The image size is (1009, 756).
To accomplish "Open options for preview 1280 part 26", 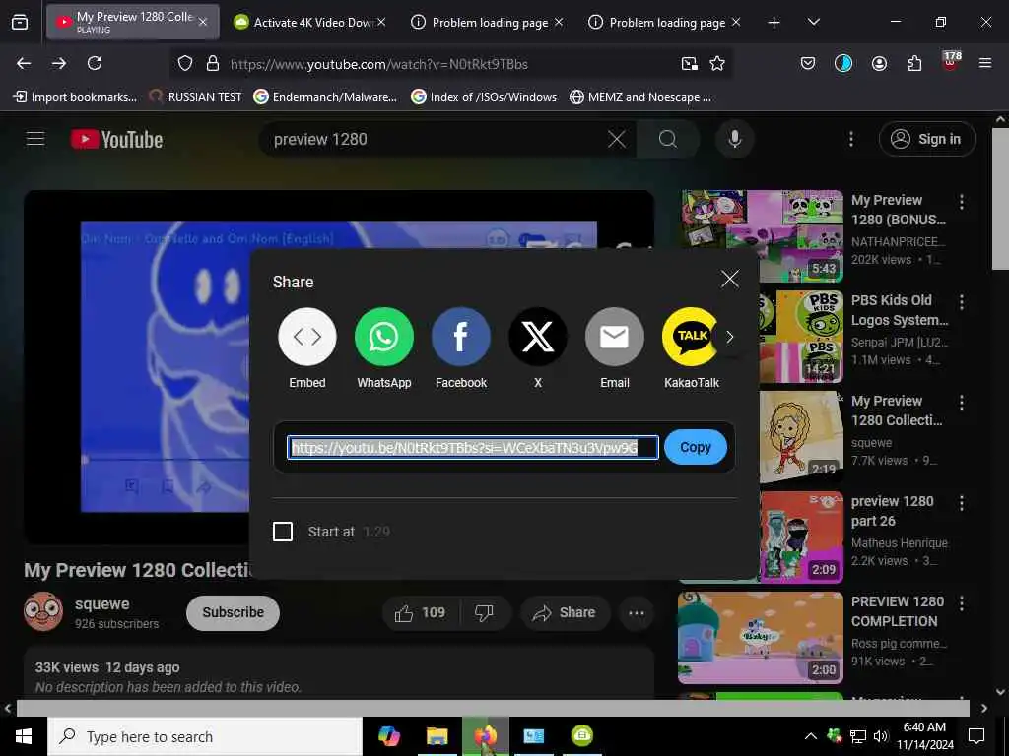I will (x=962, y=503).
